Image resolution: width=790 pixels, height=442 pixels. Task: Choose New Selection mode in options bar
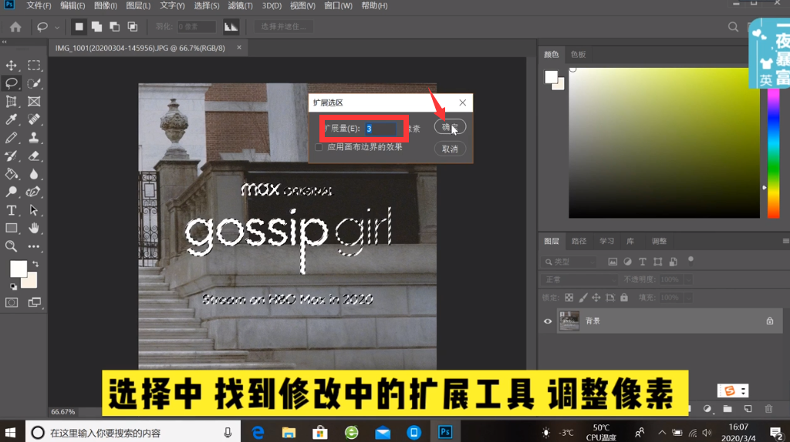click(79, 27)
